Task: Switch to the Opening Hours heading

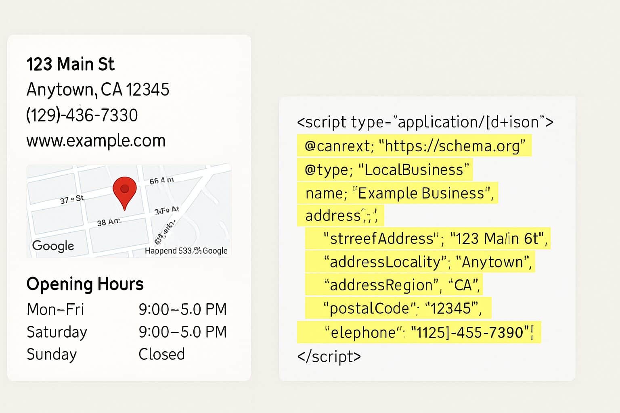Action: (85, 284)
